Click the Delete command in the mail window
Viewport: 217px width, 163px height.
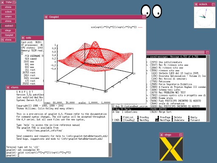178,118
